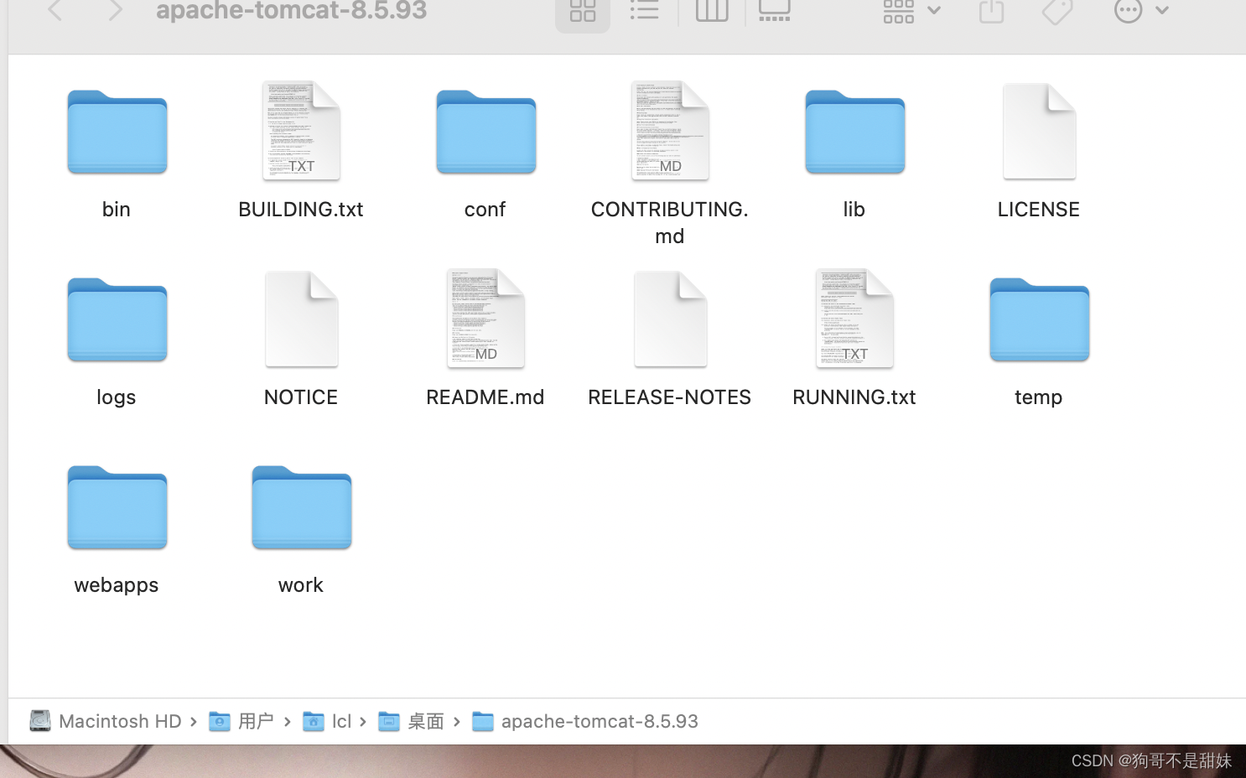Screen dimensions: 1246x778
Task: Click the bin folder name label
Action: click(x=117, y=210)
